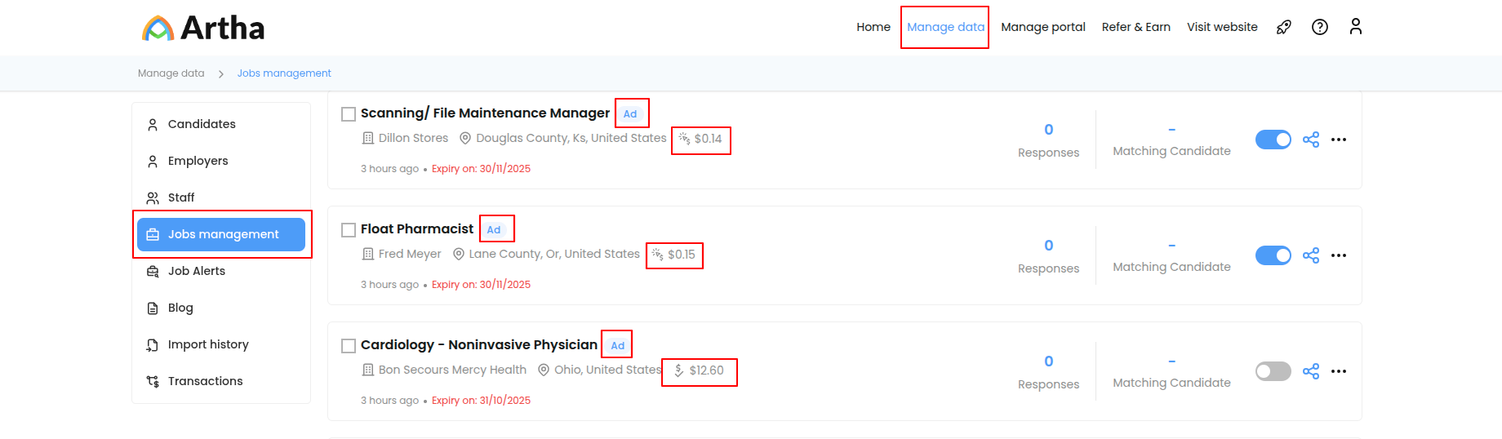
Task: Disable the Scanning/ File Maintenance Manager toggle
Action: point(1273,140)
